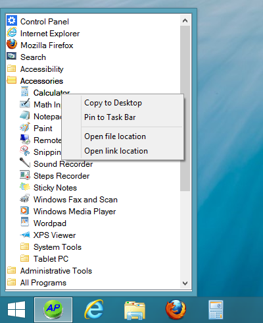
Task: Click the Windows Media Player icon
Action: click(25, 210)
